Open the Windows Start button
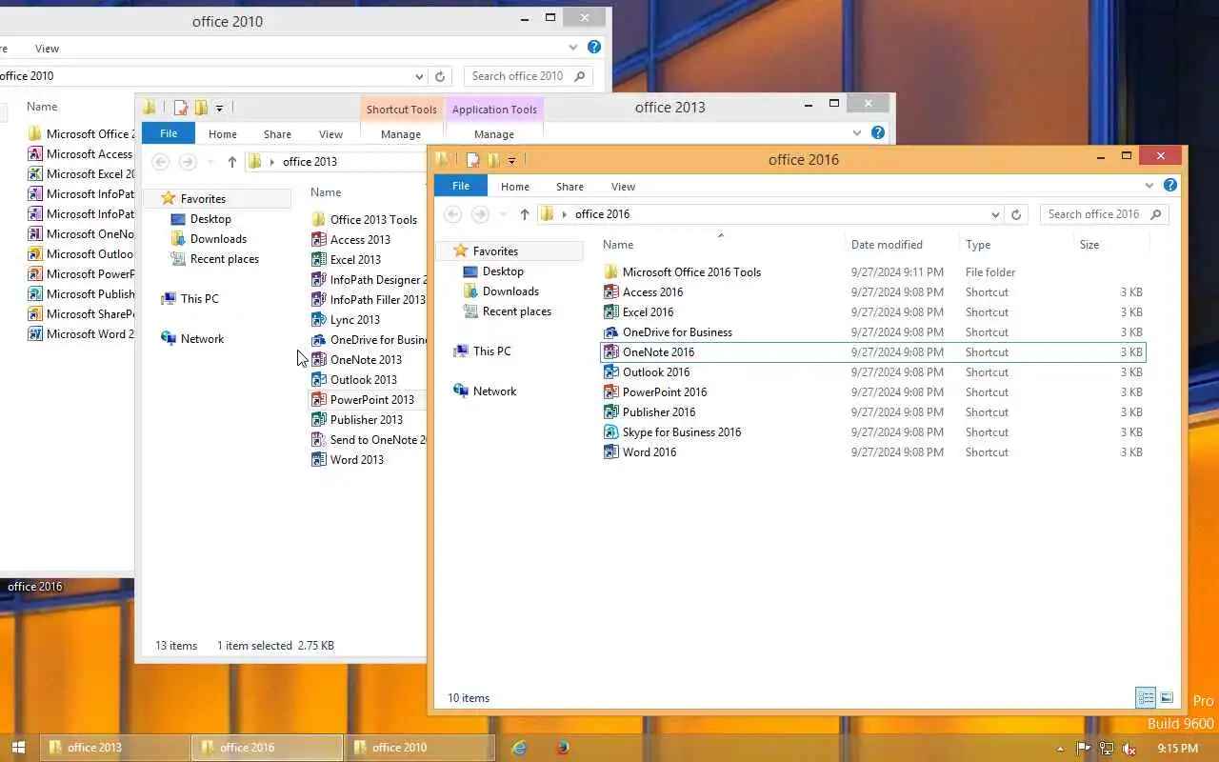Viewport: 1219px width, 762px height. tap(18, 748)
